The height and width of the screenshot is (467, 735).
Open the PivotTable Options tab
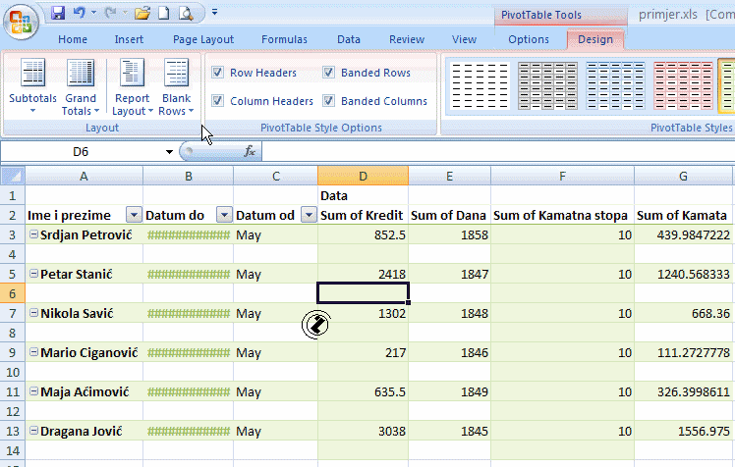pyautogui.click(x=529, y=39)
